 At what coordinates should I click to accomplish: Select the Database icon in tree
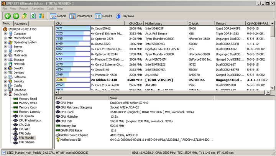tap(10, 90)
